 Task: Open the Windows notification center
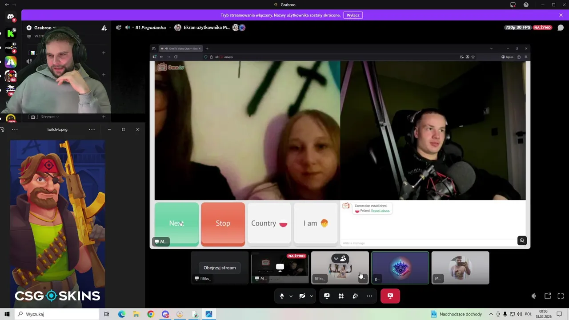(559, 314)
